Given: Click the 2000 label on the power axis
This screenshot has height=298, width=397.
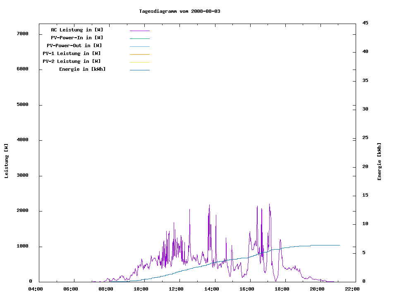Looking at the screenshot, I should coord(22,211).
